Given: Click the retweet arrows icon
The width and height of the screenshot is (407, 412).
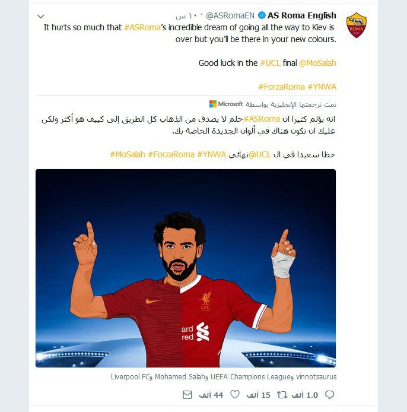Looking at the screenshot, I should pyautogui.click(x=282, y=395).
